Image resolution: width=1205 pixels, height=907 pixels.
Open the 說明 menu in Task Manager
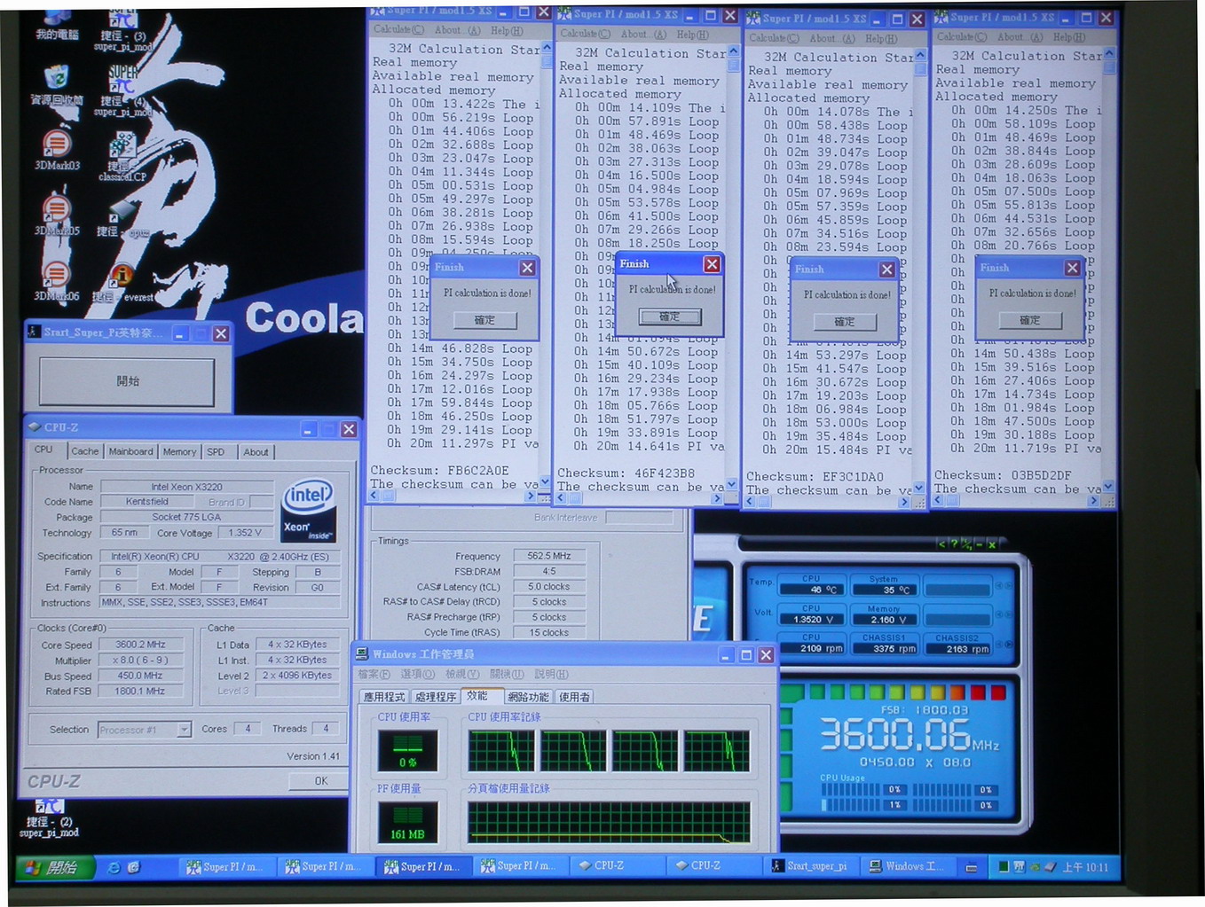click(x=551, y=675)
